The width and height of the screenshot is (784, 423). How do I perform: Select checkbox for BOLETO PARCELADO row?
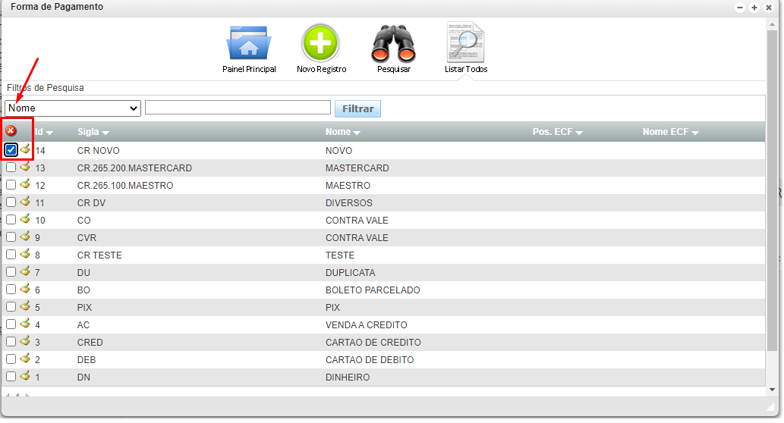[11, 290]
